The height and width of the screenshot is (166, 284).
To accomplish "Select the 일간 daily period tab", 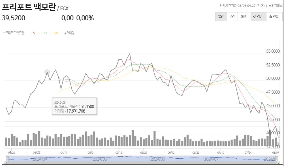I will 221,16.
